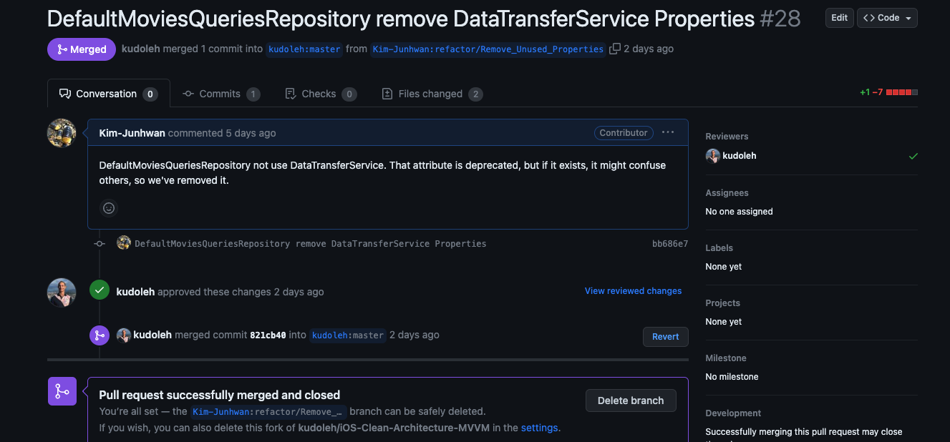
Task: Click the small avatar beside the commit message
Action: click(x=124, y=243)
